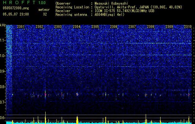This screenshot has height=124, width=195.
Task: Click the 1.1 frequency axis label
Action: click(3, 40)
